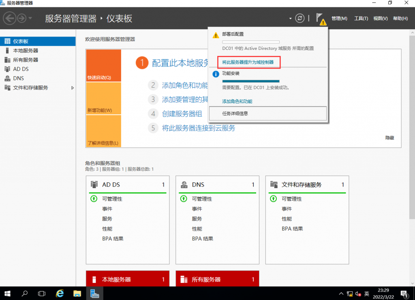This screenshot has height=300, width=415.
Task: Click the 仪表板 sidebar icon
Action: point(7,41)
